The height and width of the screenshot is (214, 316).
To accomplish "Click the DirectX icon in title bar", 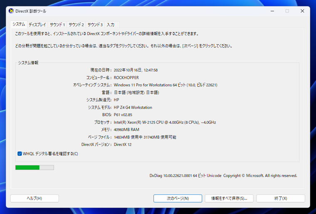I will (x=11, y=11).
